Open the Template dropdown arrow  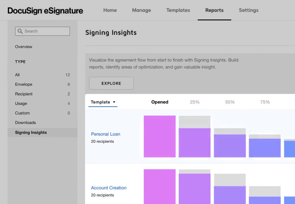point(114,102)
